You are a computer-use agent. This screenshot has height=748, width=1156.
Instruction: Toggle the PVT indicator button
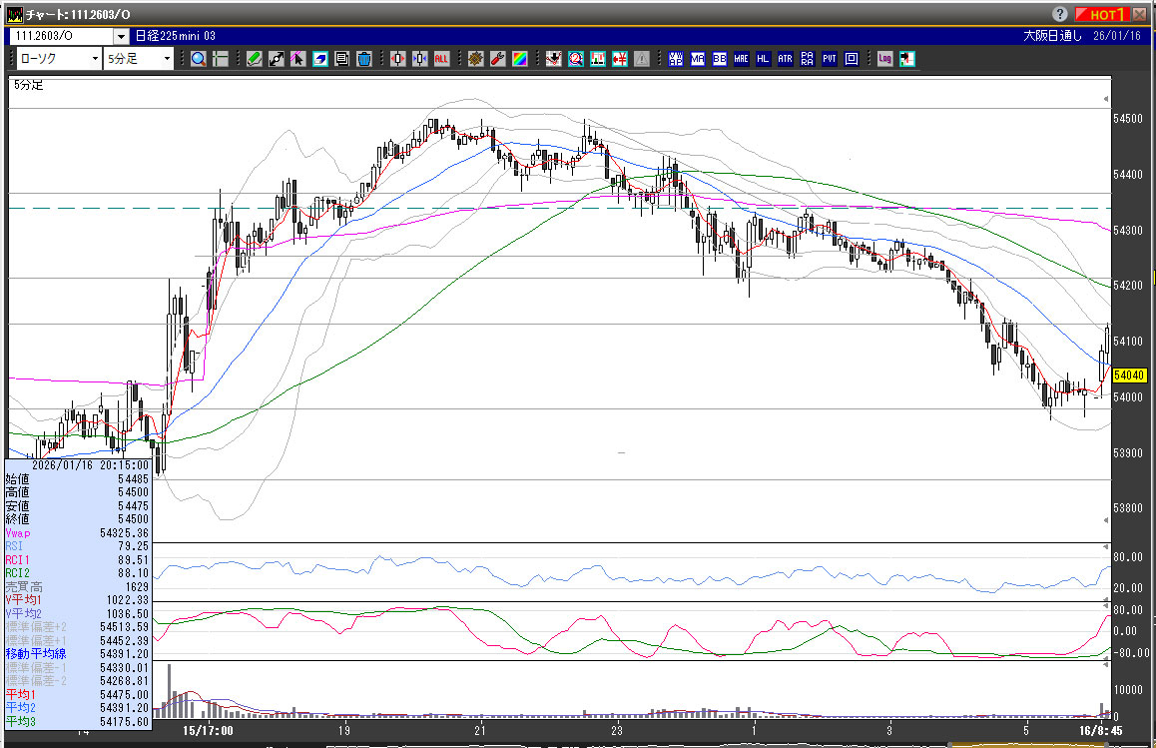point(829,59)
